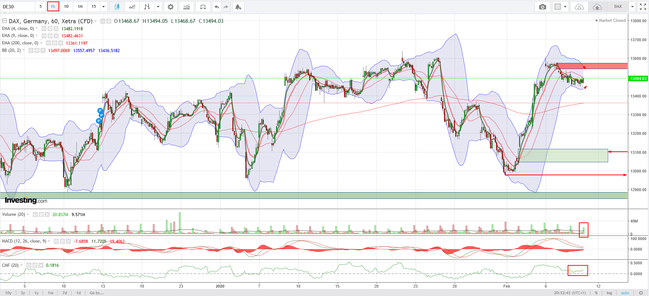The image size is (649, 296).
Task: Enter fullscreen chart mode
Action: coord(643,7)
